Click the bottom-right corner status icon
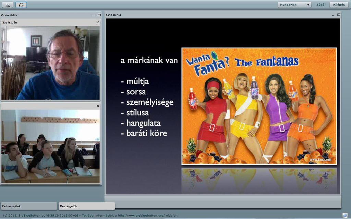Screen dimensions: 351x219 [x=345, y=215]
